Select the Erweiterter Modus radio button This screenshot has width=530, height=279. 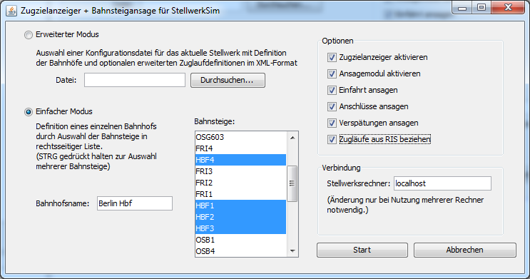point(29,35)
